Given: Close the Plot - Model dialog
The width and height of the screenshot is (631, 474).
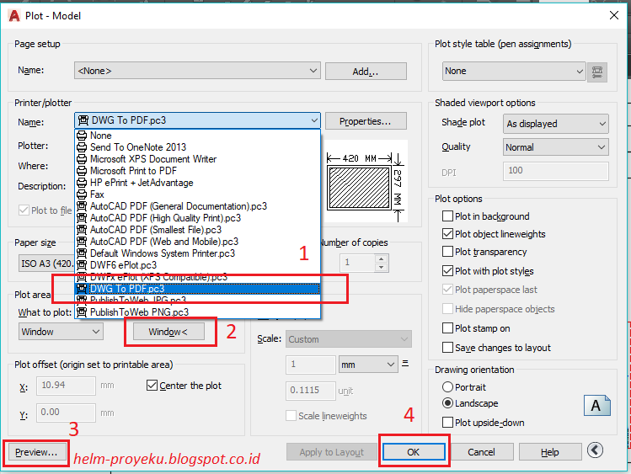Looking at the screenshot, I should [613, 16].
